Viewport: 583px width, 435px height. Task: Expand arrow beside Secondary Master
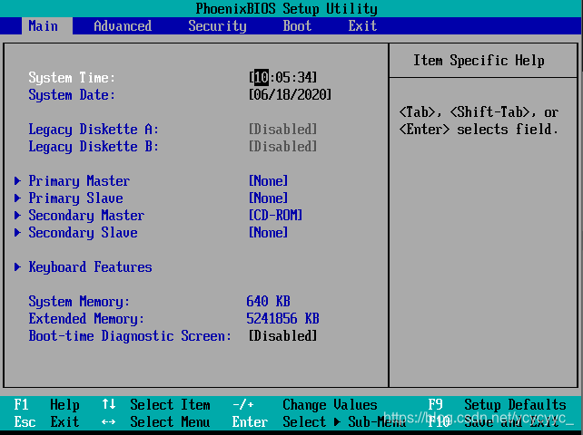17,216
